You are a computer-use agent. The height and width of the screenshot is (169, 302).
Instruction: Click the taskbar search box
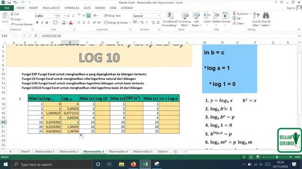[52, 164]
